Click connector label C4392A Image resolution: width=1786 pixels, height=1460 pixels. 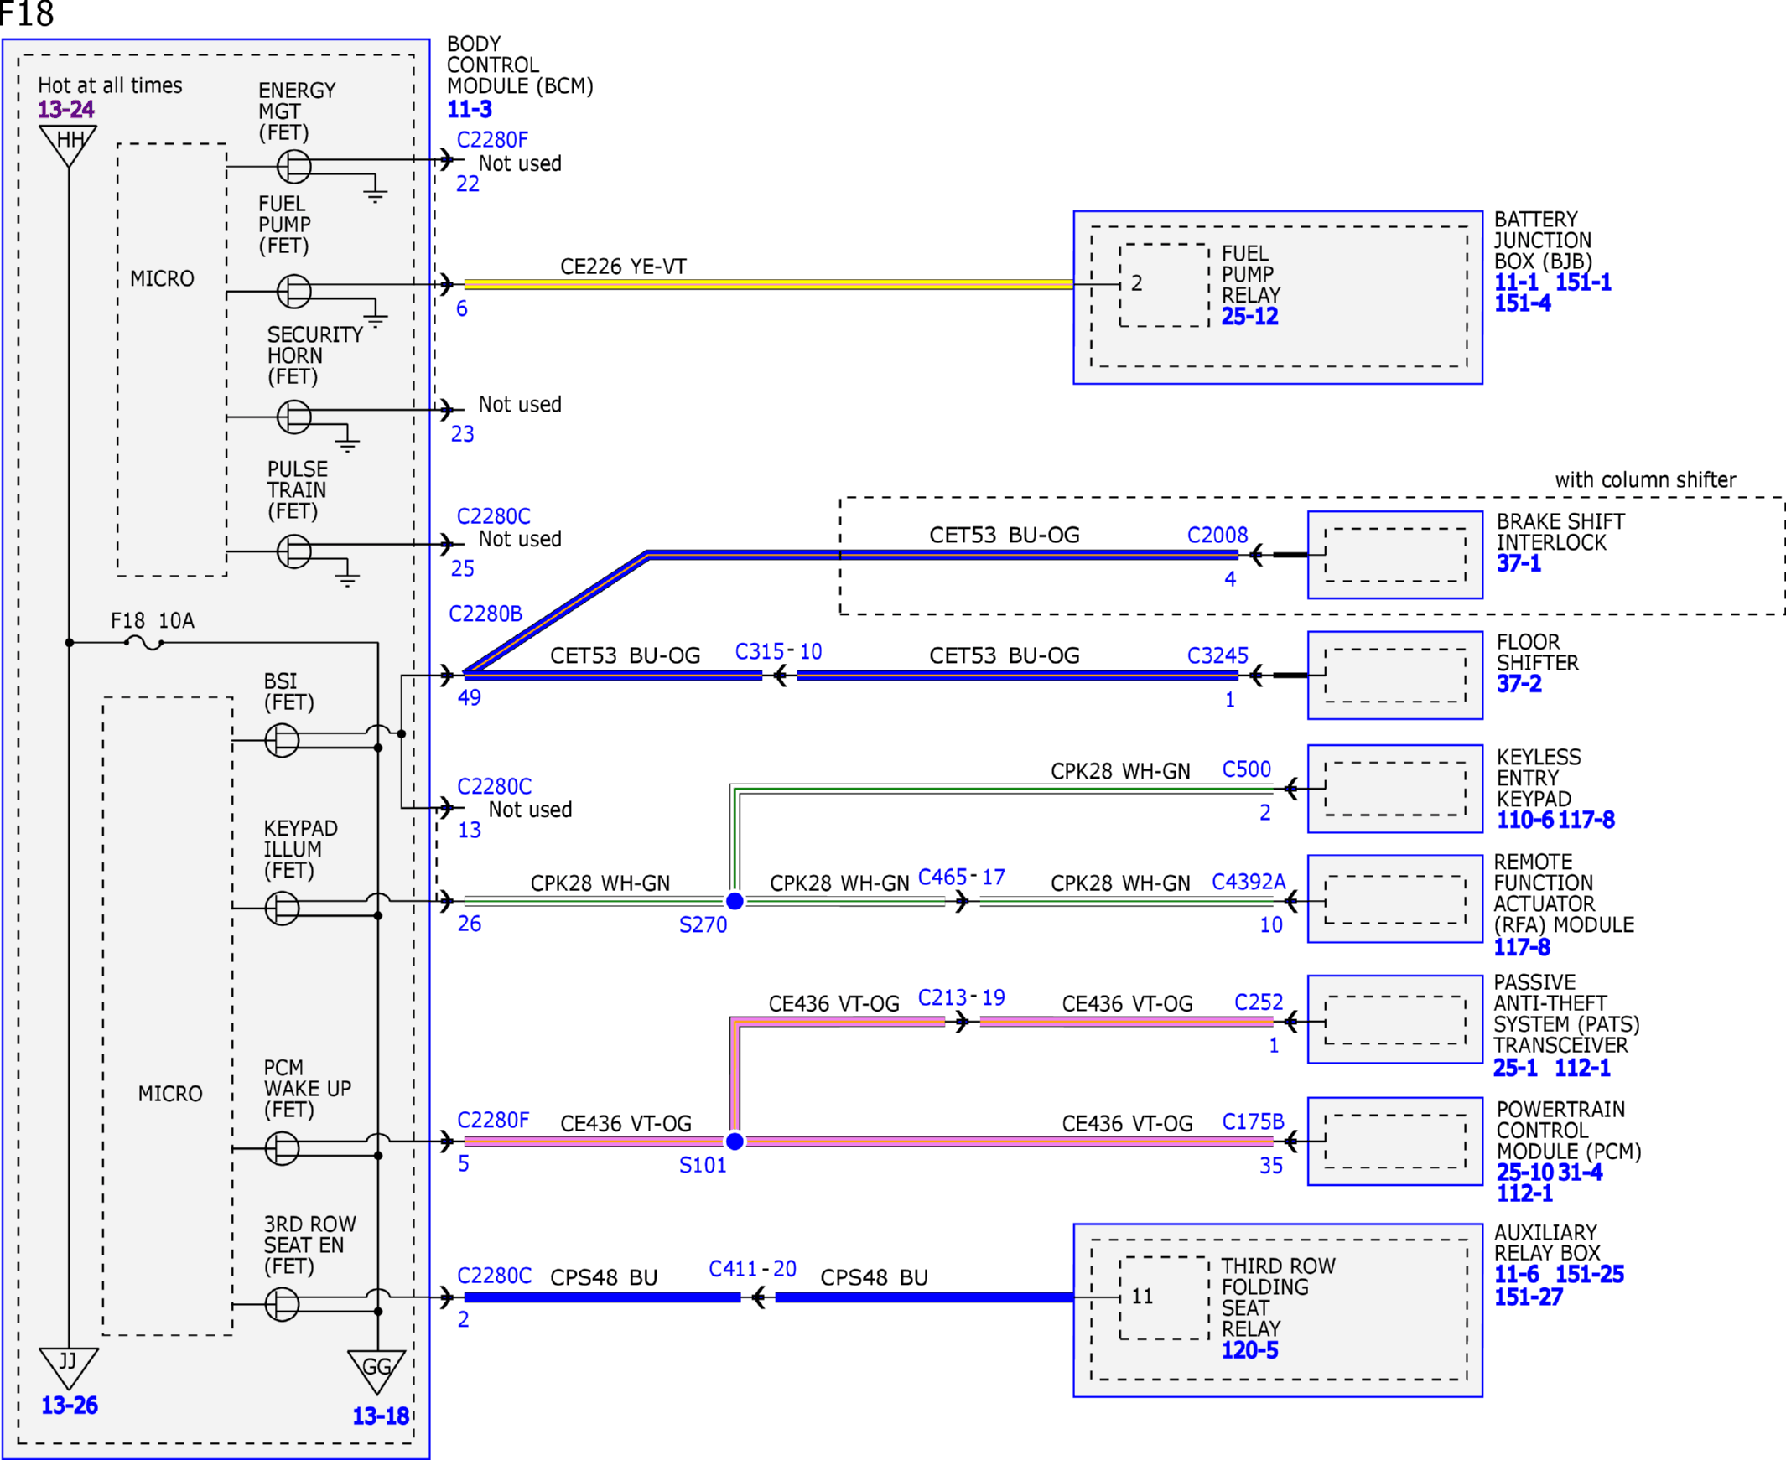point(1249,882)
